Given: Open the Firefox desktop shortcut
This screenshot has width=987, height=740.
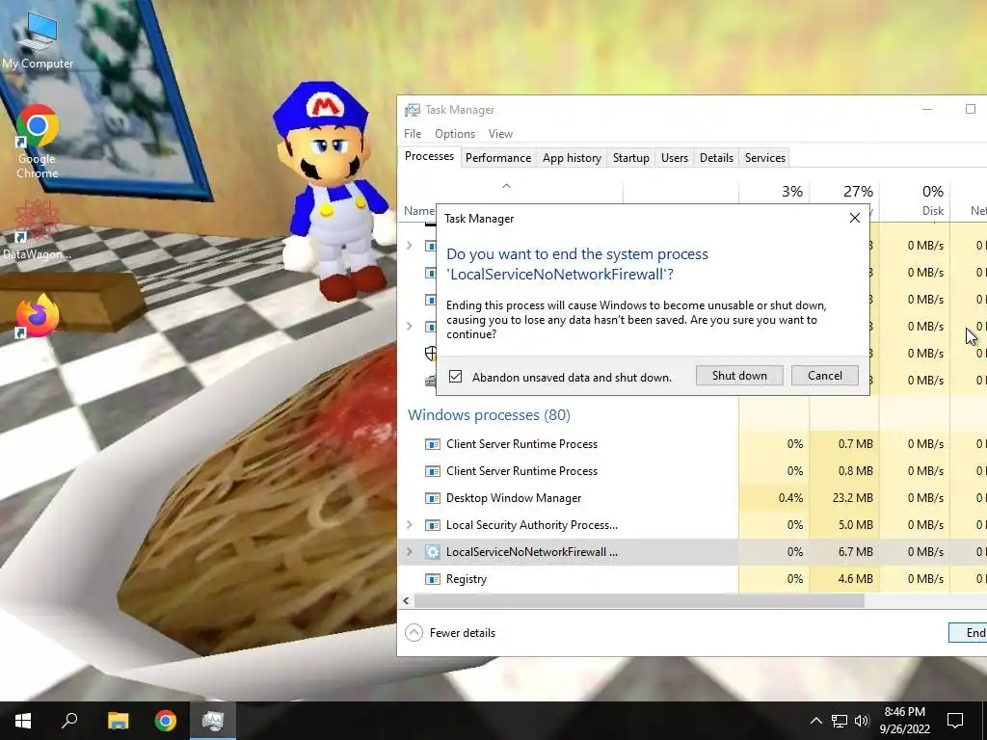Looking at the screenshot, I should point(38,316).
